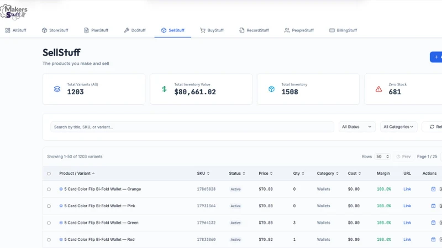
Task: Click the Total Inventory Value dollar icon
Action: [x=164, y=89]
